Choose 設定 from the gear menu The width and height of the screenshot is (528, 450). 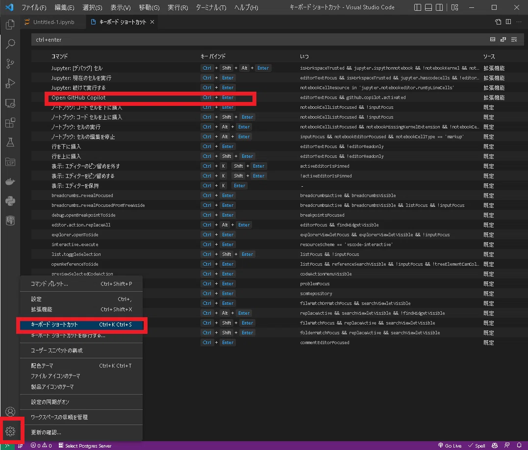tap(81, 299)
